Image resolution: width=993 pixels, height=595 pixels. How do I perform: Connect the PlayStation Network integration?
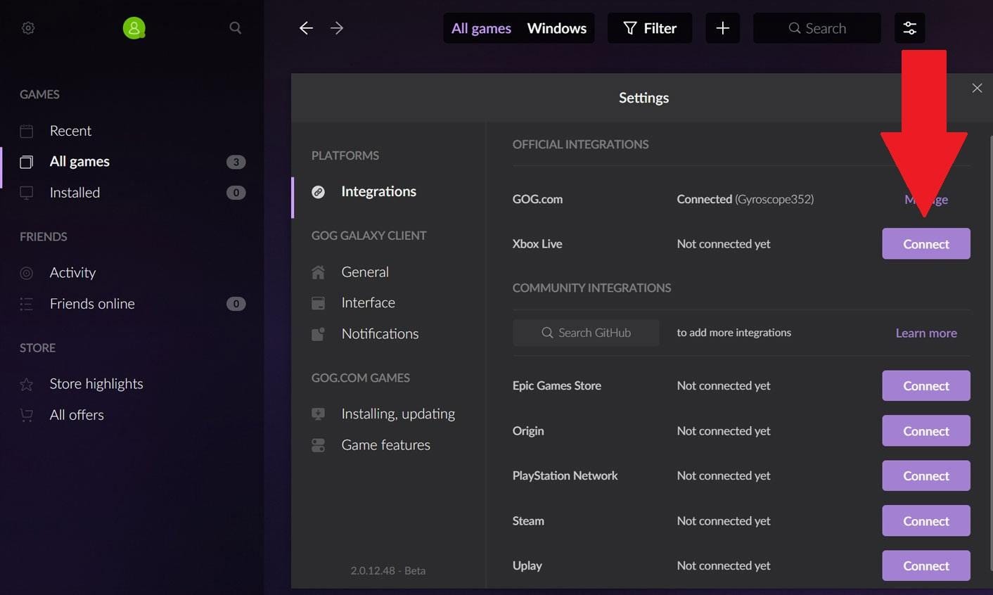click(925, 476)
